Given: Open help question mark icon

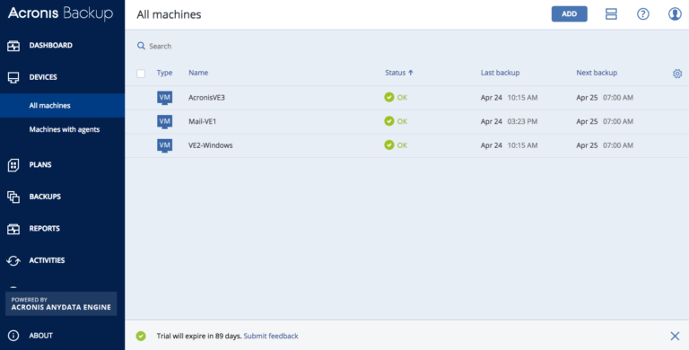Looking at the screenshot, I should tap(643, 14).
